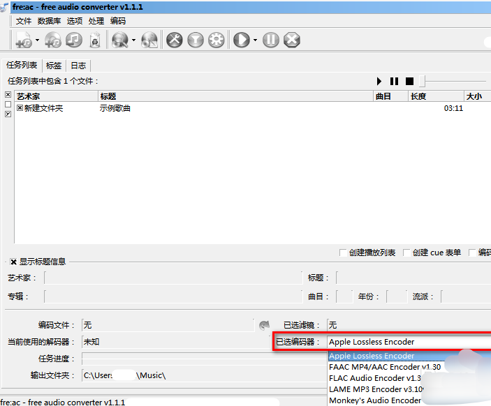The width and height of the screenshot is (491, 406).
Task: Uncheck the 新建文件夹 track checkbox
Action: click(20, 108)
